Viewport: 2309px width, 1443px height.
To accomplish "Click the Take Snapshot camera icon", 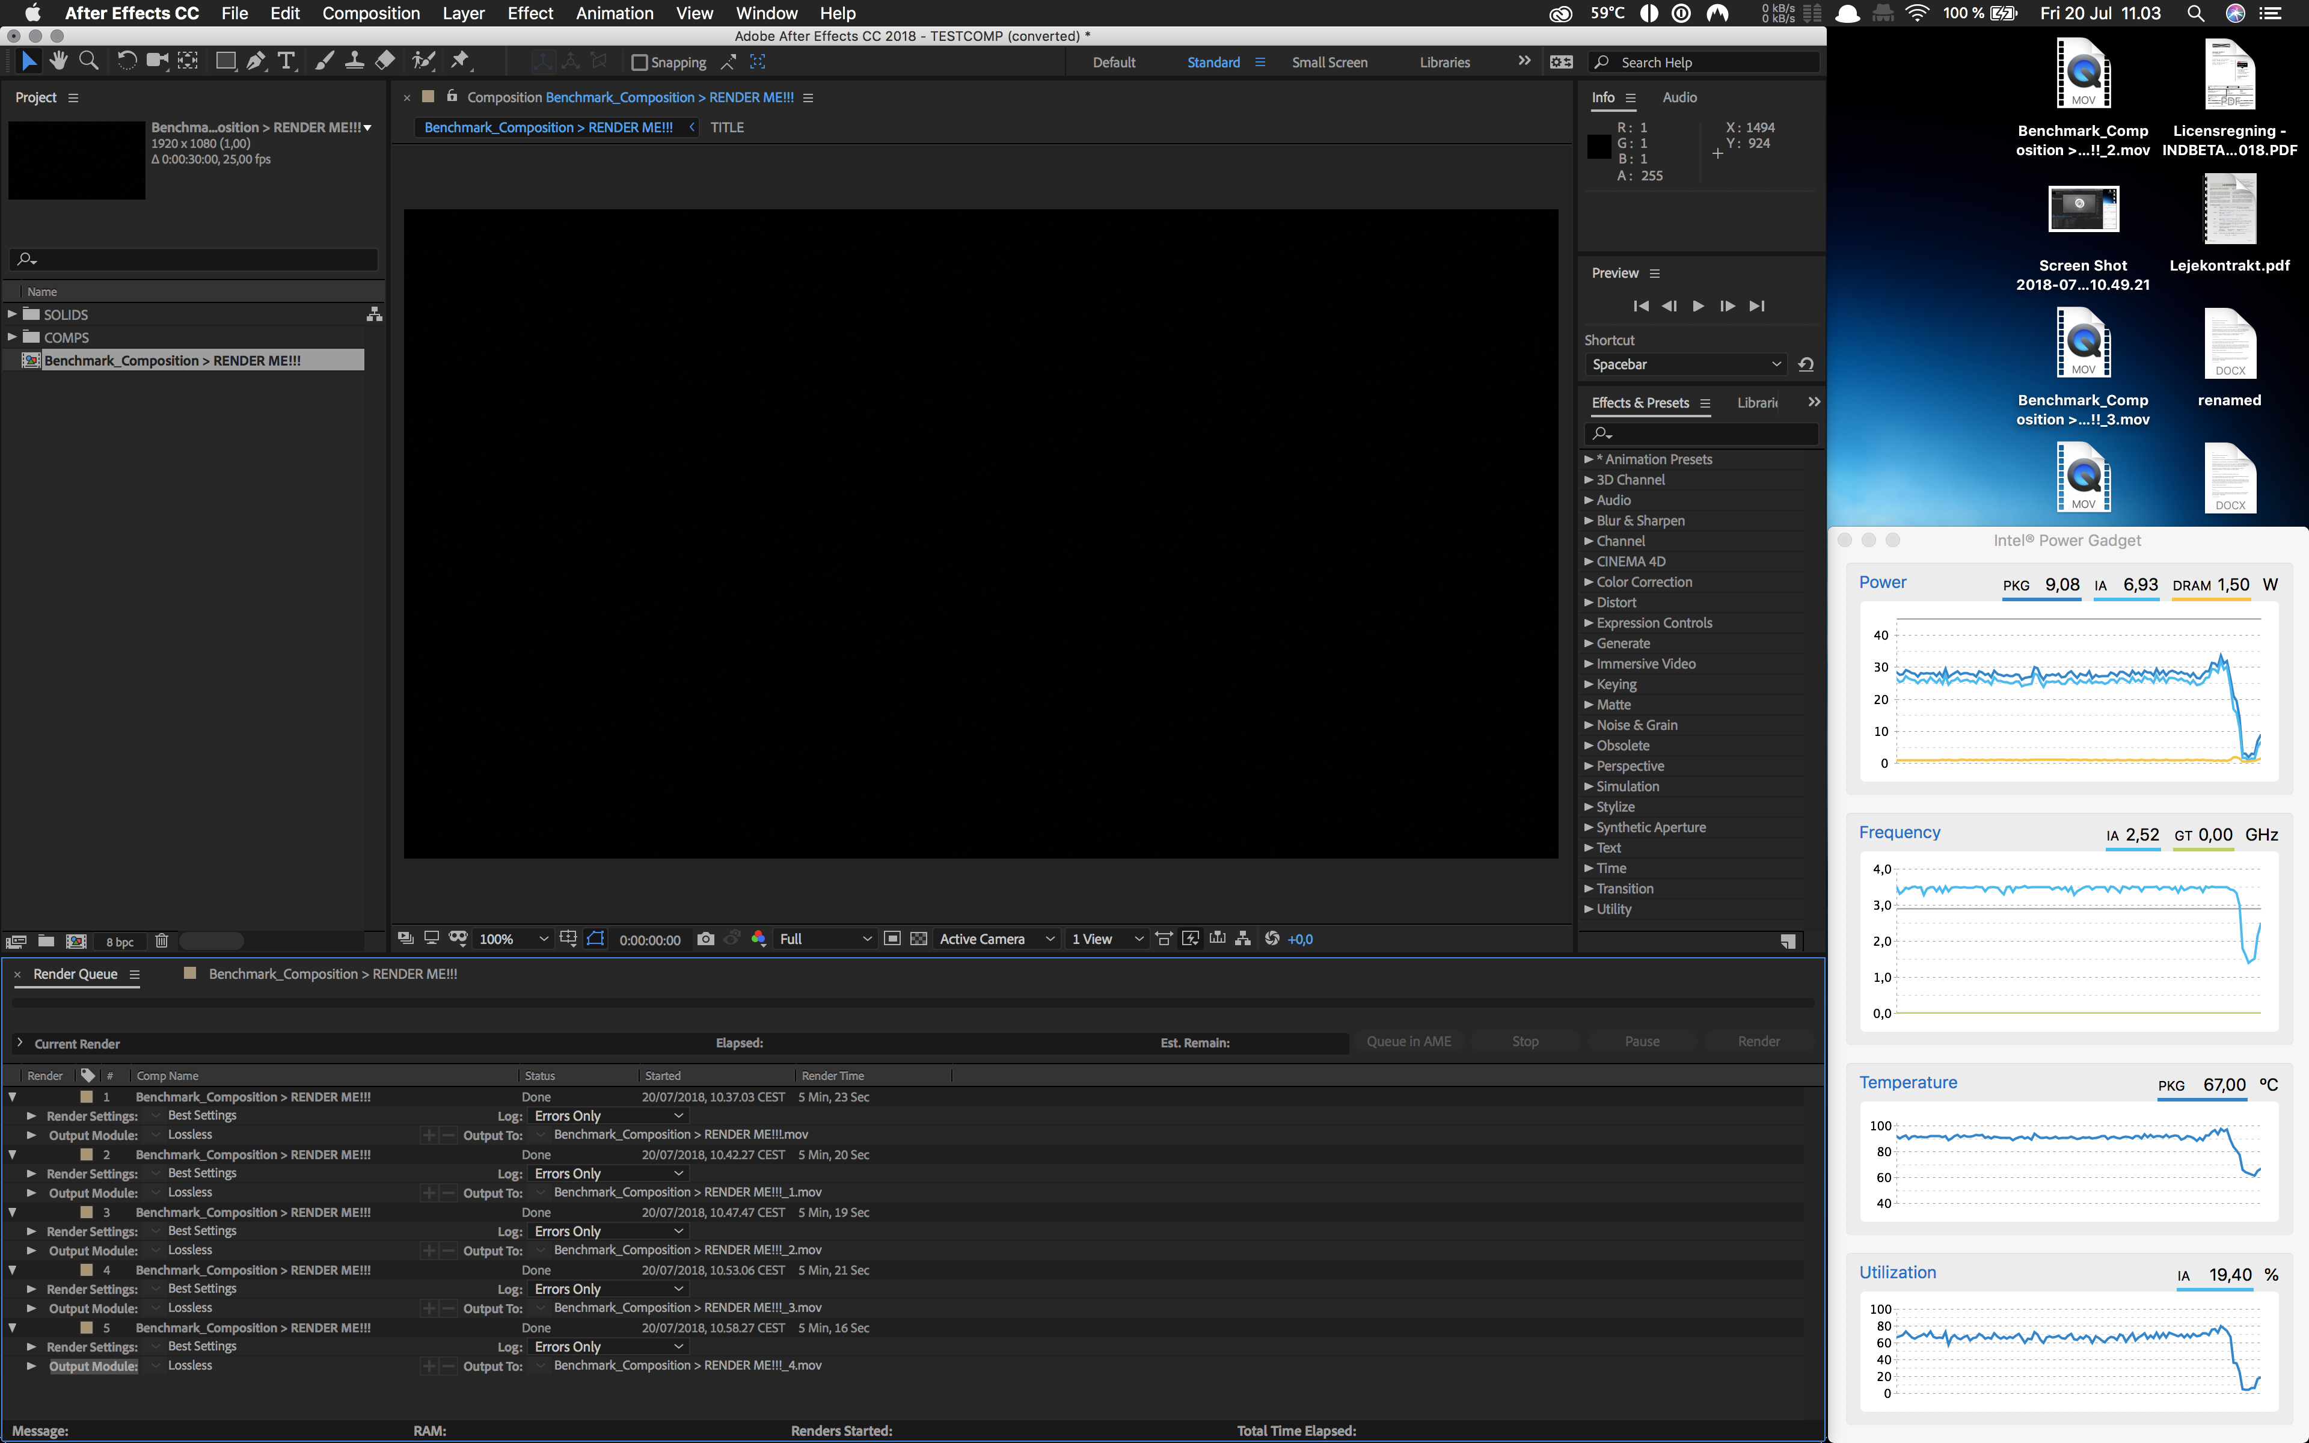I will [705, 939].
